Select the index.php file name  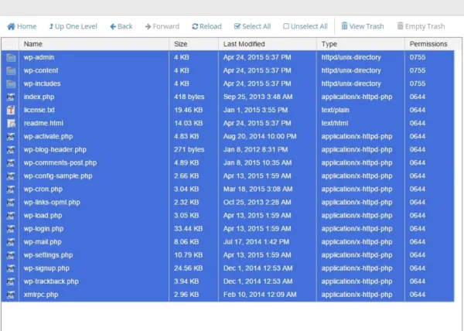[x=39, y=97]
